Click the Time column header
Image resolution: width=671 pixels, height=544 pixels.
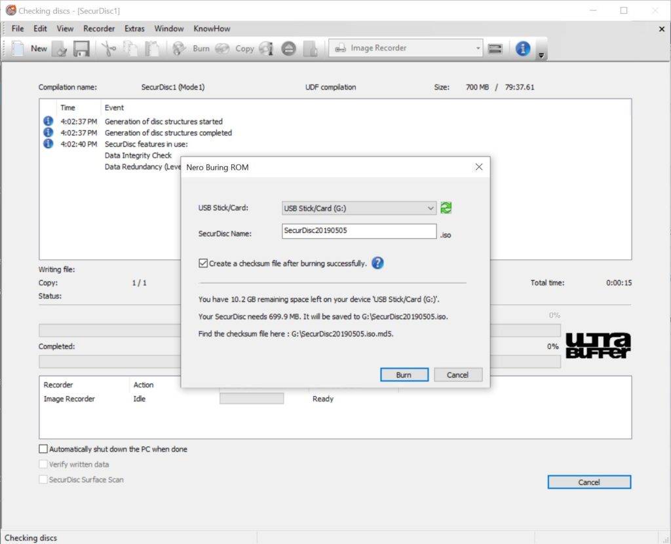(67, 108)
